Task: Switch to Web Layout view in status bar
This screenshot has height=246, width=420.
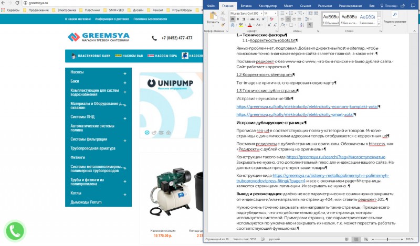Action: [366, 239]
